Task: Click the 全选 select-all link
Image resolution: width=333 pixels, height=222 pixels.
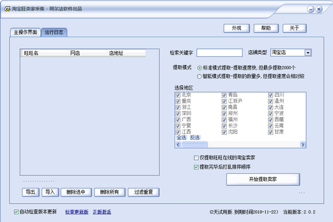Action: click(181, 138)
